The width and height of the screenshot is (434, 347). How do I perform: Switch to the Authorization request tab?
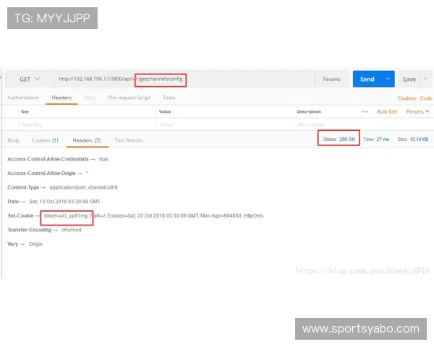click(x=23, y=98)
